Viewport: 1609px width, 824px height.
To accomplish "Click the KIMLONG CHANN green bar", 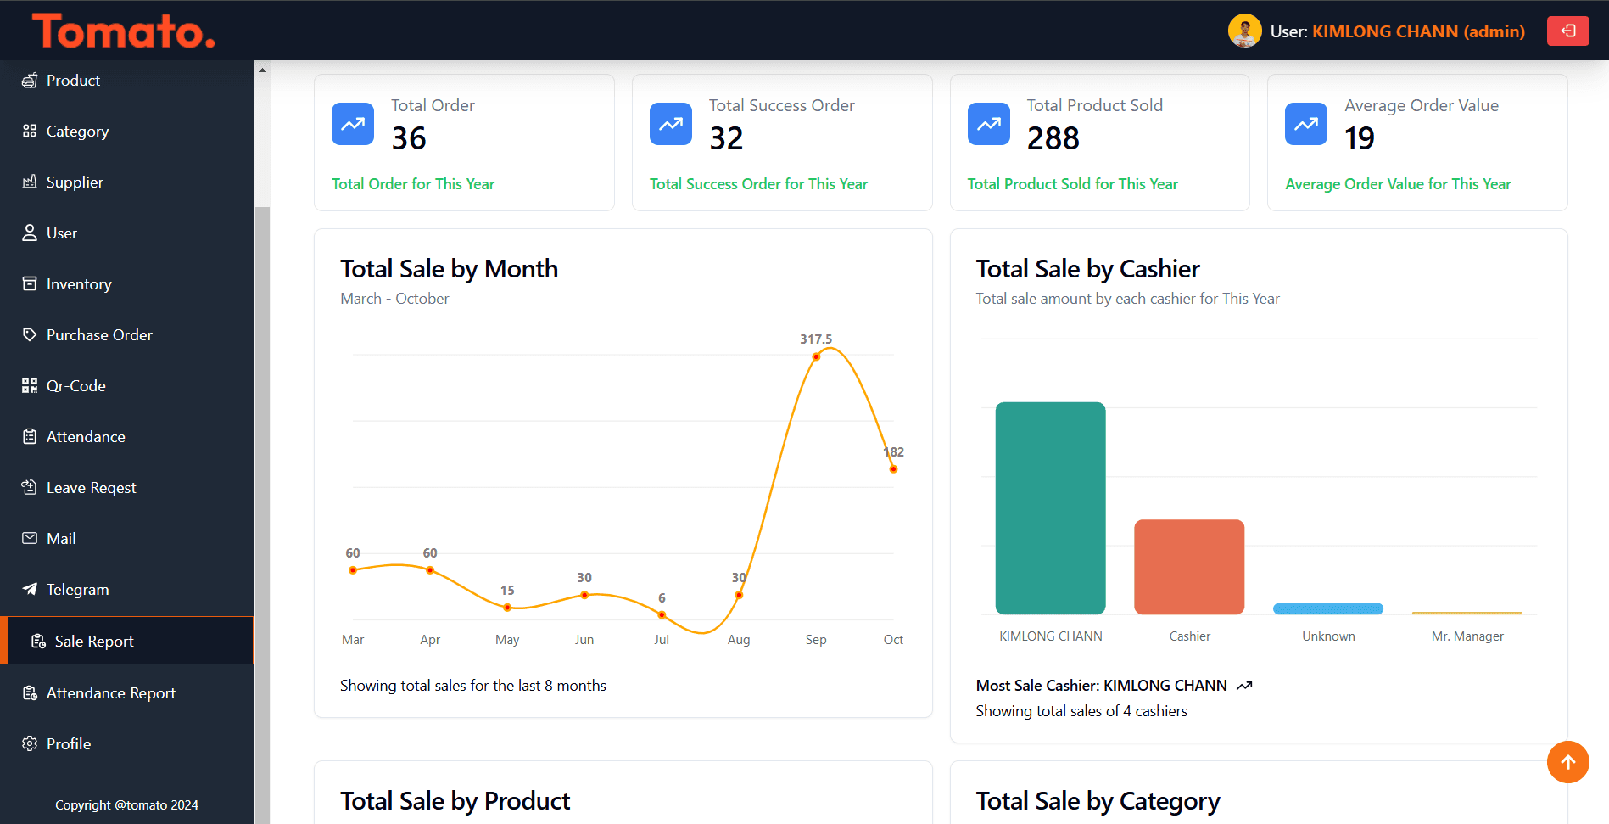I will click(x=1050, y=507).
